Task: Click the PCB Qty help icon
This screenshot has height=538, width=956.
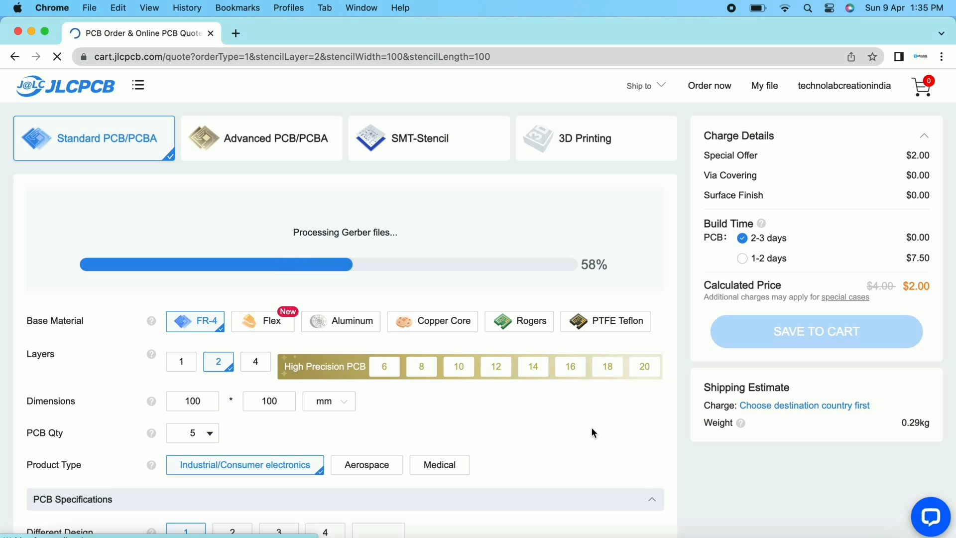Action: click(151, 433)
